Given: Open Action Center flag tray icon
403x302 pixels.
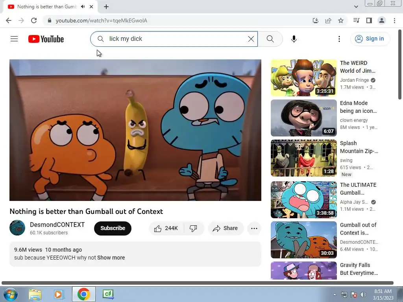Looking at the screenshot, I should click(354, 295).
